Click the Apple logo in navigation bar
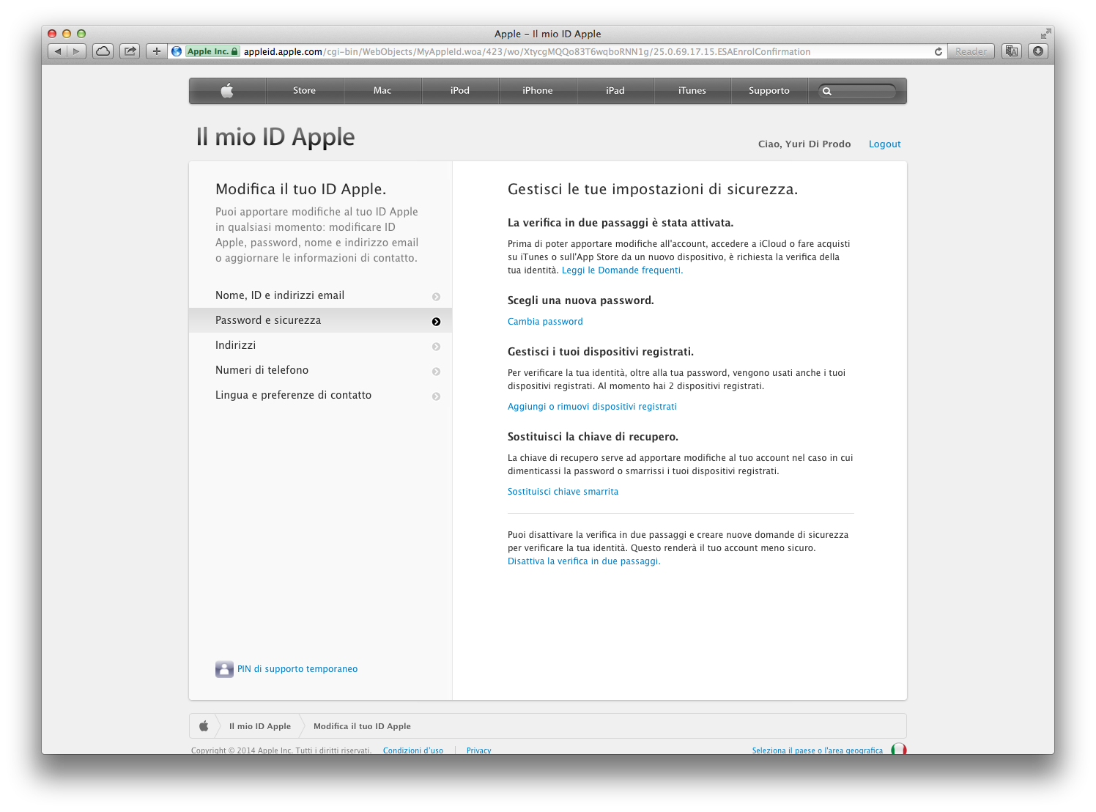 pyautogui.click(x=227, y=91)
